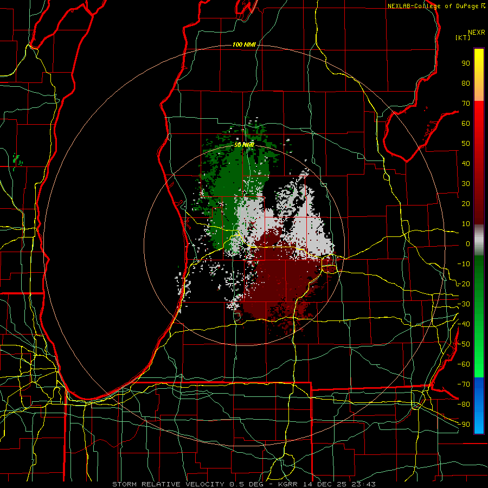This screenshot has width=488, height=488.
Task: Click the -60 value on velocity scale
Action: [x=464, y=364]
